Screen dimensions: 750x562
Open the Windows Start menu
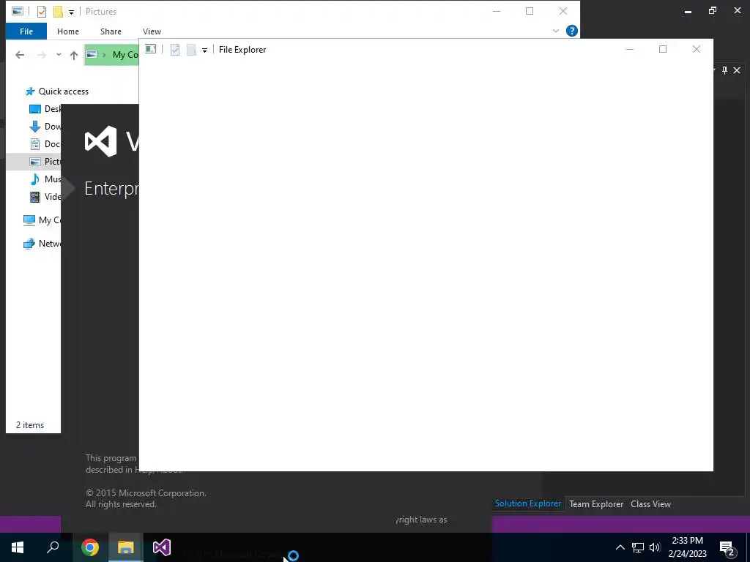[x=18, y=547]
